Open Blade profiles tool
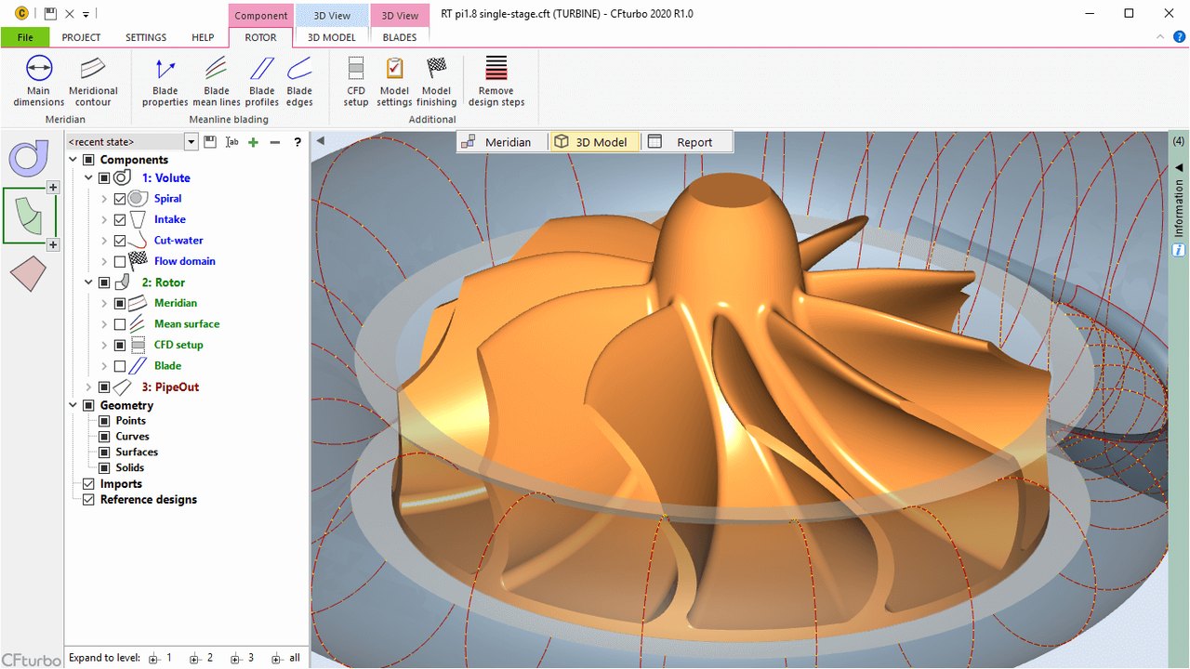Image resolution: width=1190 pixels, height=669 pixels. pyautogui.click(x=262, y=82)
